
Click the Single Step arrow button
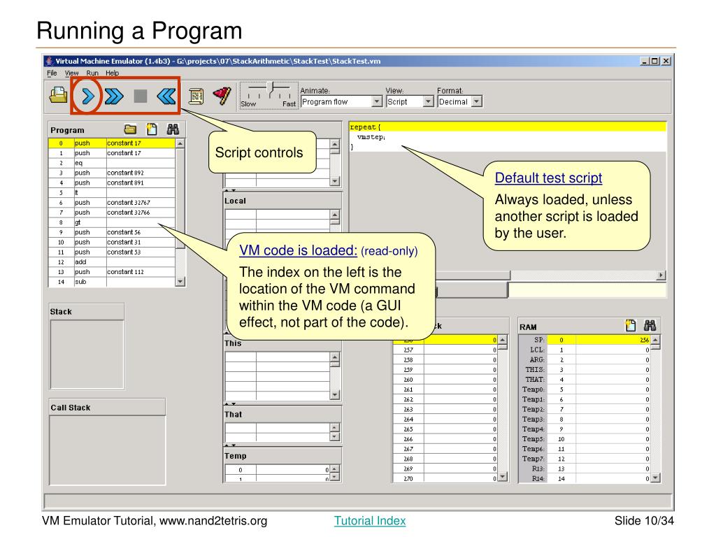87,96
